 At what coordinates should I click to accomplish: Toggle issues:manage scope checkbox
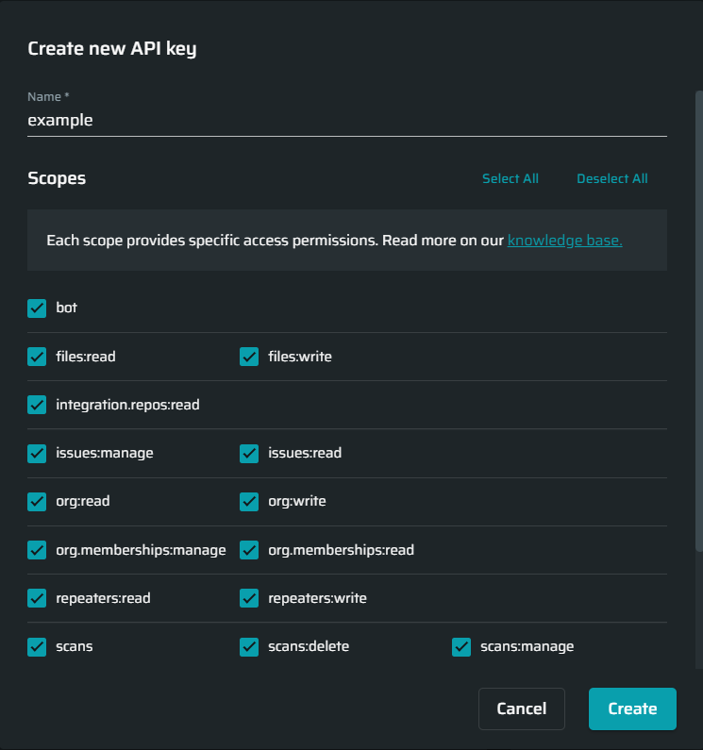37,453
